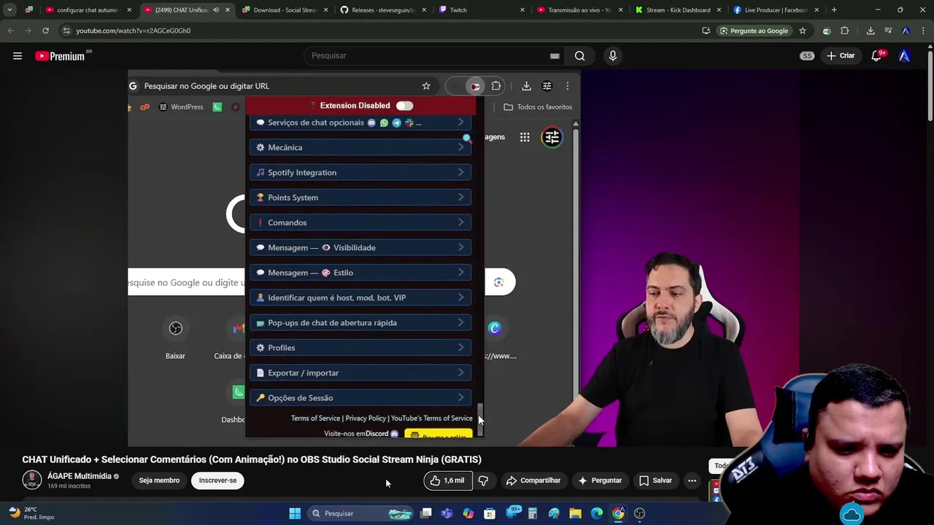Expand the Mecânica section
Image resolution: width=934 pixels, height=525 pixels.
[x=360, y=147]
